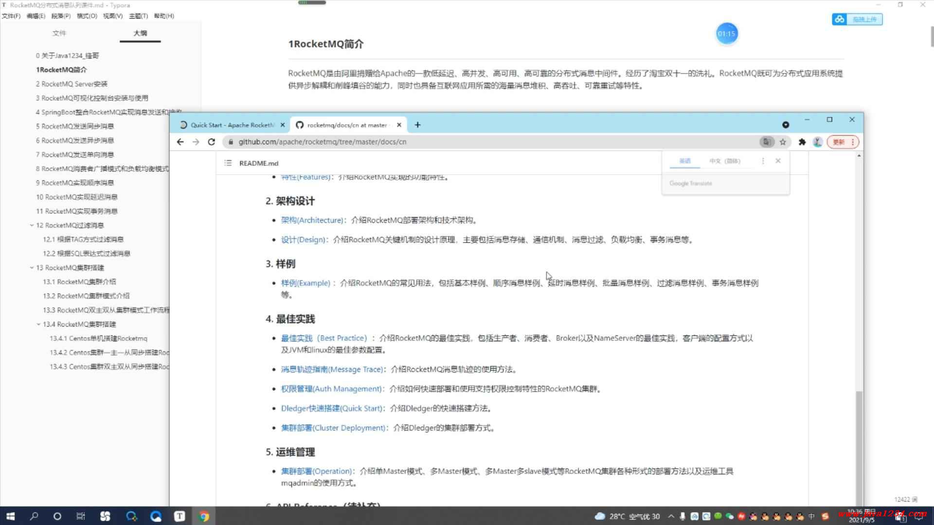
Task: Click the microphone icon in system tray
Action: [x=683, y=516]
